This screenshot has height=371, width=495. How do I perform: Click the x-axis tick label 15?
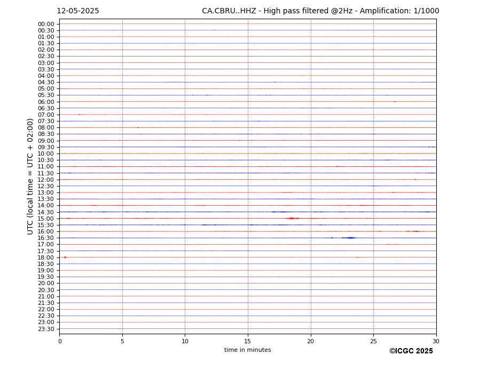click(x=248, y=341)
